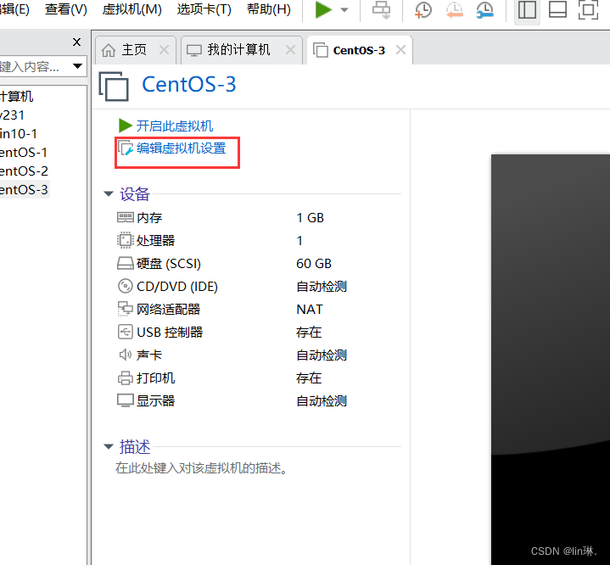This screenshot has height=565, width=610.
Task: Click the 处理器 processor icon
Action: tap(126, 240)
